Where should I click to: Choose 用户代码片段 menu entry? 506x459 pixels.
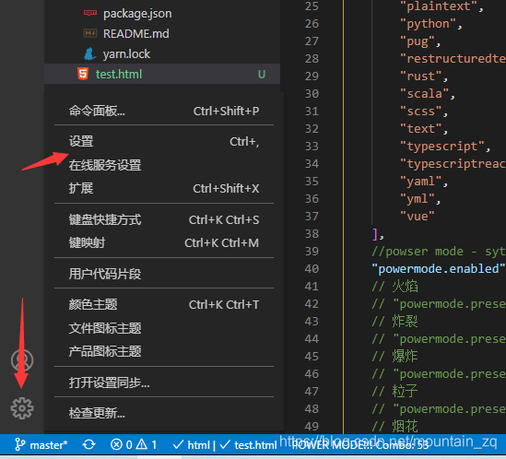point(164,274)
